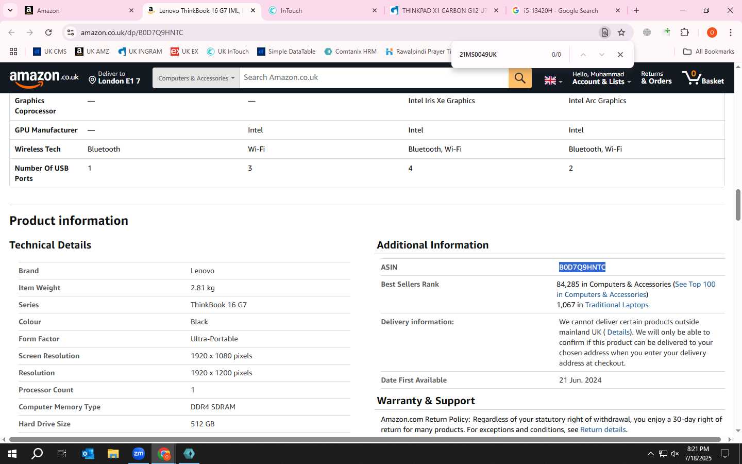Open All Bookmarks folder
The height and width of the screenshot is (464, 742).
click(709, 52)
